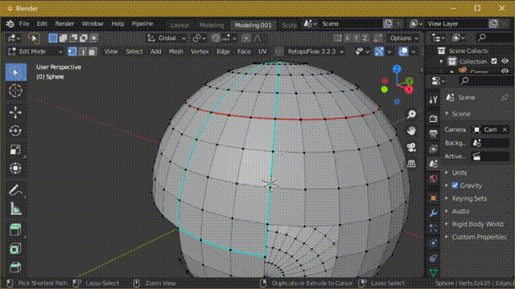
Task: Expand the Units panel
Action: (459, 173)
